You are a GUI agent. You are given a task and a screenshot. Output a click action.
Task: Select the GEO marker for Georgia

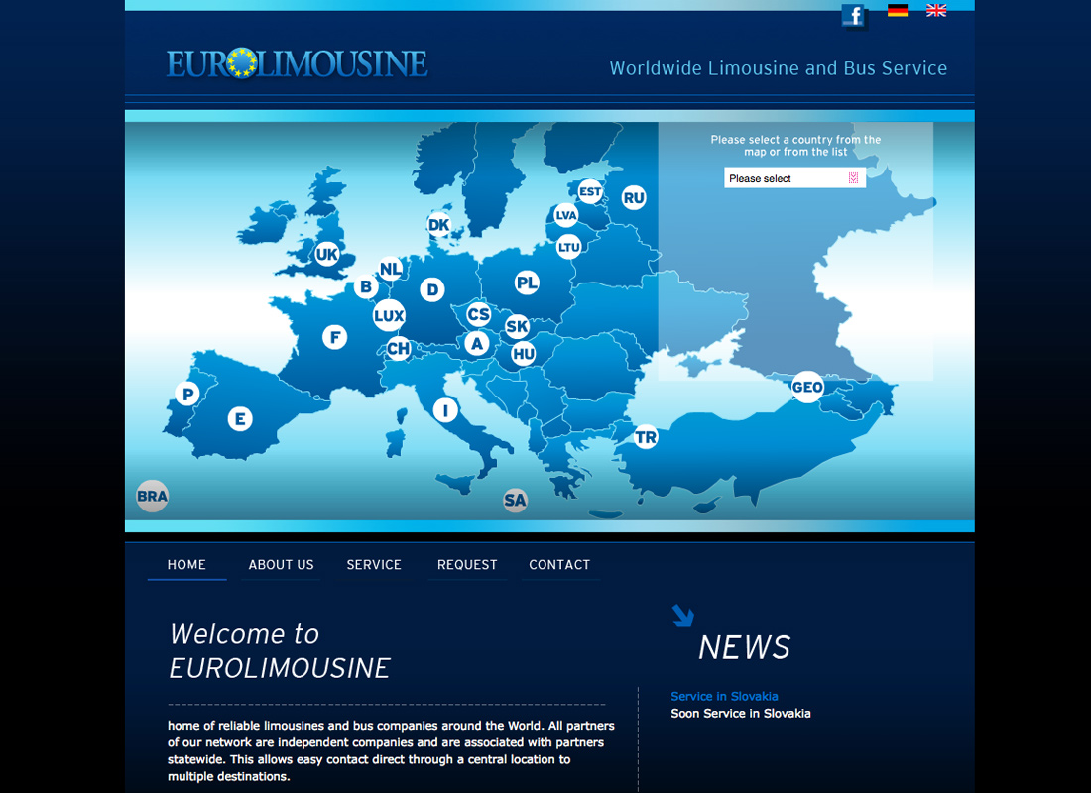(807, 387)
